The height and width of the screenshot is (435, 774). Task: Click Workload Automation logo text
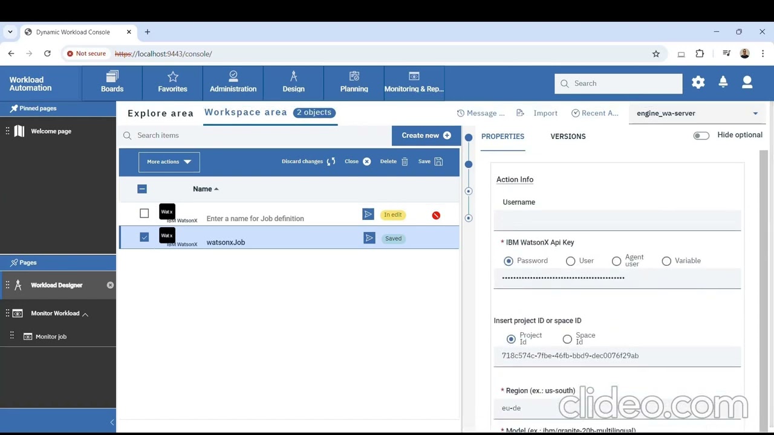[30, 84]
